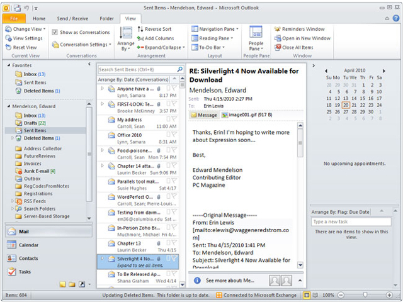This screenshot has height=302, width=403.
Task: Toggle category box on 'FIRST-LOOK' message
Action: (169, 103)
